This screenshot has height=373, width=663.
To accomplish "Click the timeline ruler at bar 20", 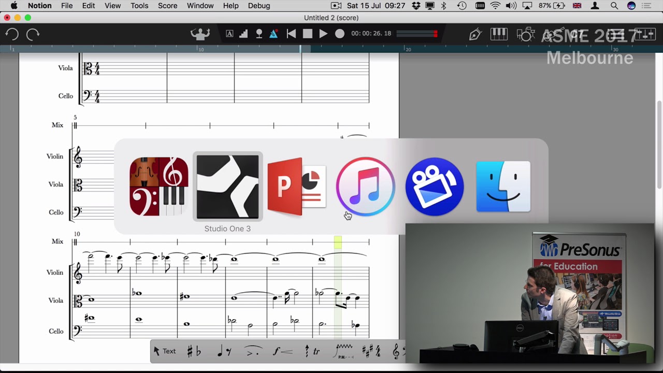I will pyautogui.click(x=408, y=49).
